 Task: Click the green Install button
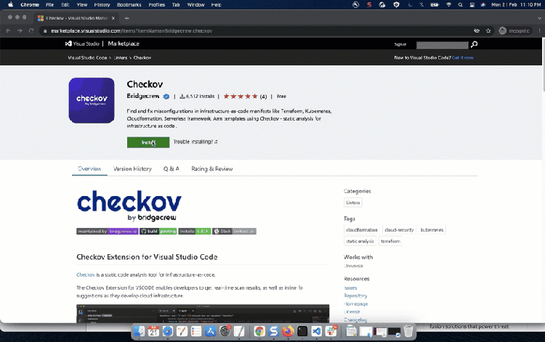click(148, 142)
